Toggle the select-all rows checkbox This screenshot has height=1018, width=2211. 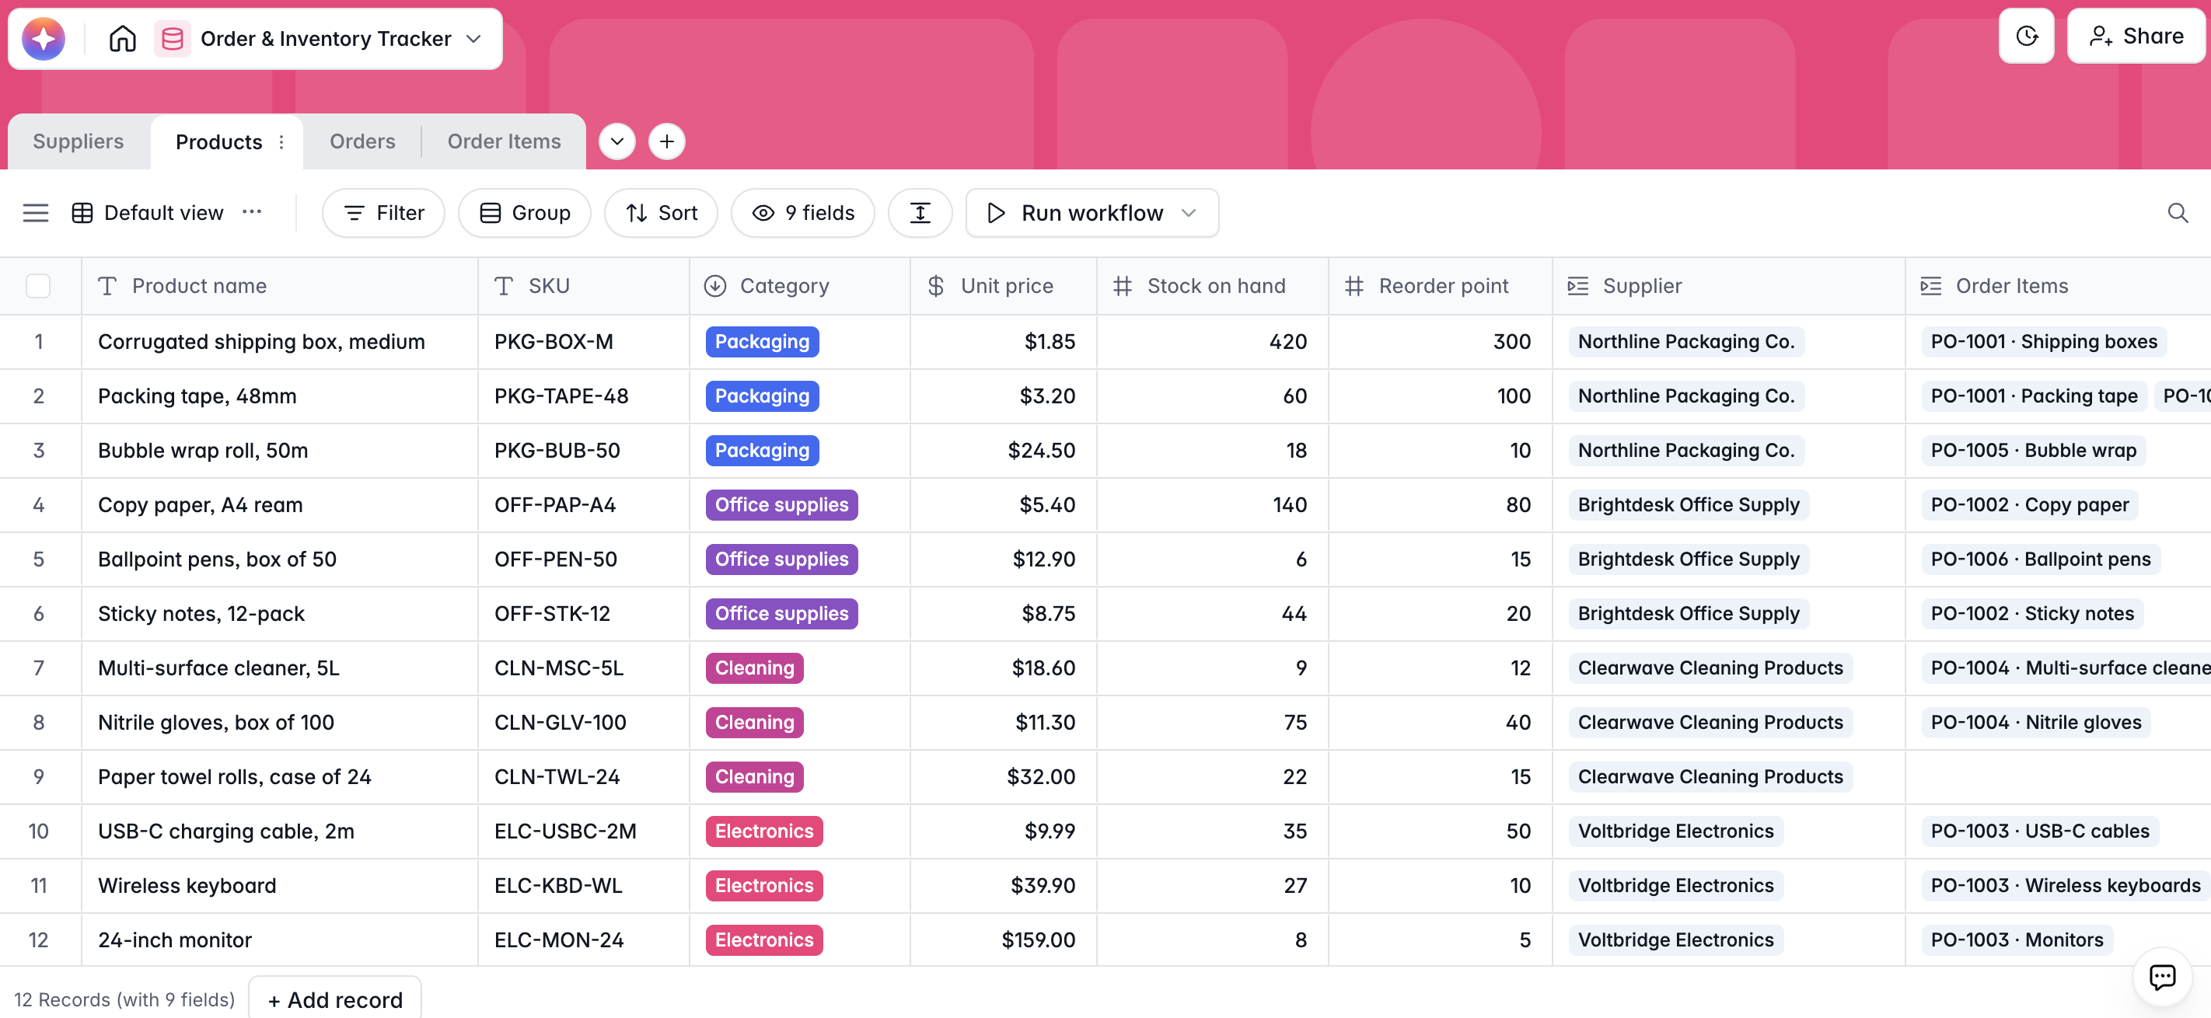(x=38, y=286)
